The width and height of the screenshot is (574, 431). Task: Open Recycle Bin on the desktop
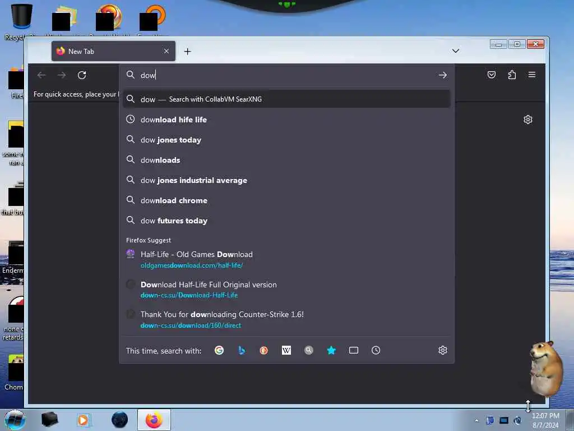pos(21,21)
